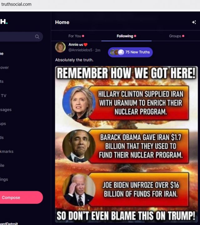
Task: Open Settings in the sidebar menu
Action: coord(4,180)
